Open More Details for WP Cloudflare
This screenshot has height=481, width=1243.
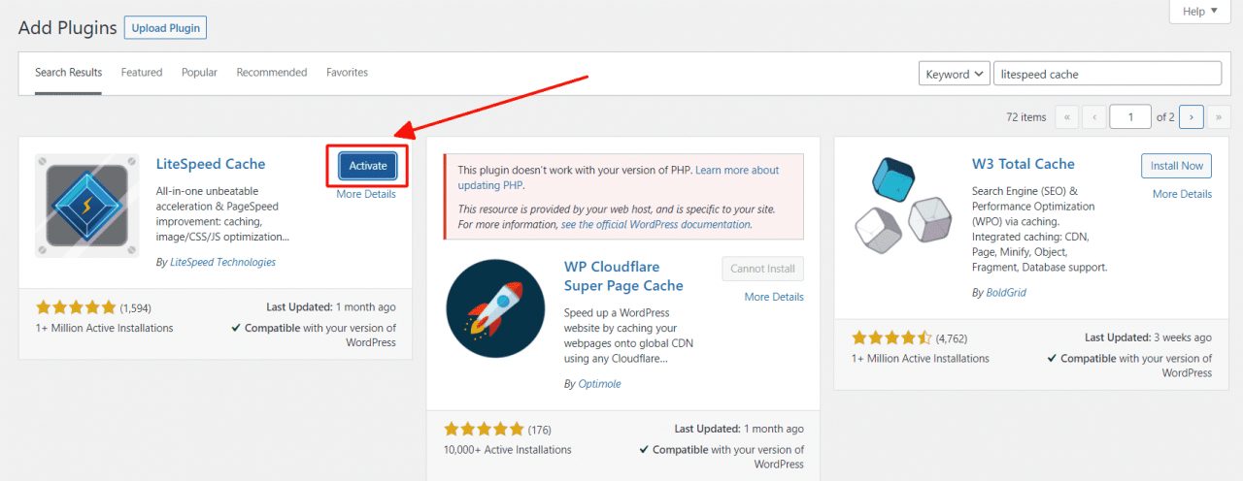(774, 297)
